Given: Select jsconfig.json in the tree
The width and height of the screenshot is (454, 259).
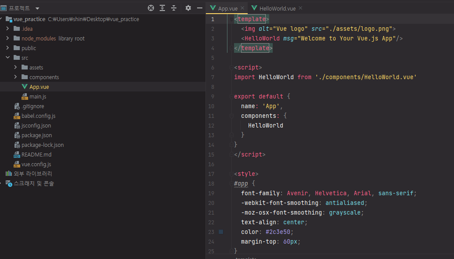Looking at the screenshot, I should pos(36,126).
